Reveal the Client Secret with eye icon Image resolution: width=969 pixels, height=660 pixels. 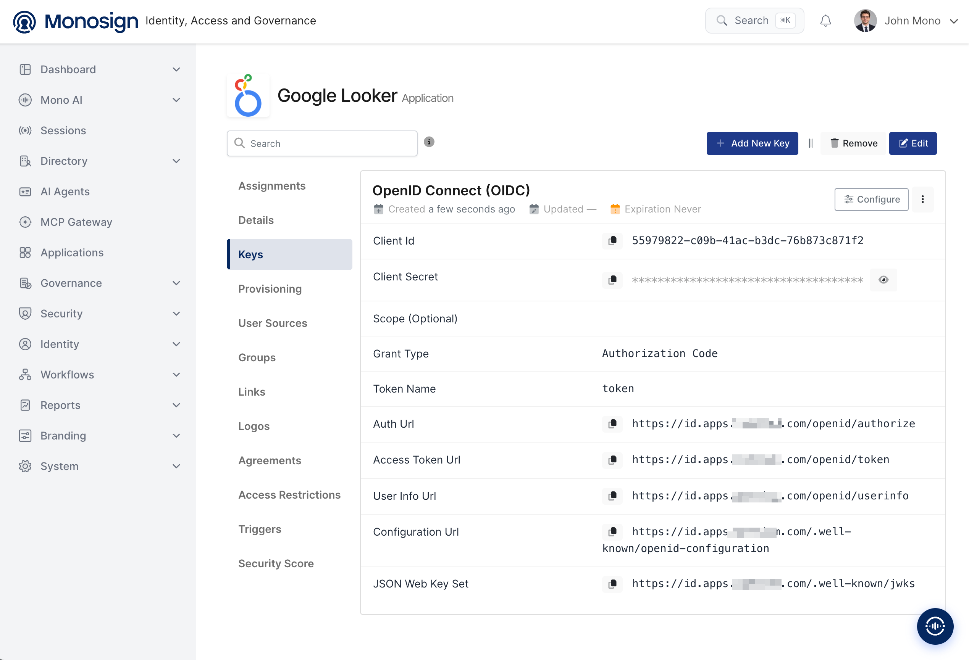coord(883,280)
